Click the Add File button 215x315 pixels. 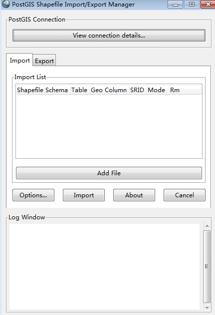coord(109,173)
